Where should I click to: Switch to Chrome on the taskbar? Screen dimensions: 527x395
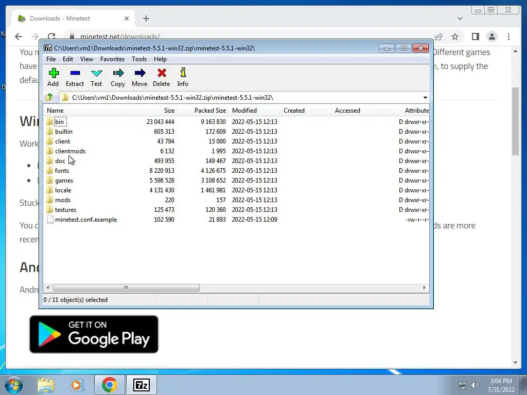tap(109, 385)
